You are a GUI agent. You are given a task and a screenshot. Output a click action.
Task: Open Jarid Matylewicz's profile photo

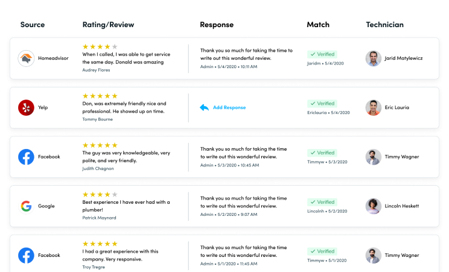tap(374, 59)
